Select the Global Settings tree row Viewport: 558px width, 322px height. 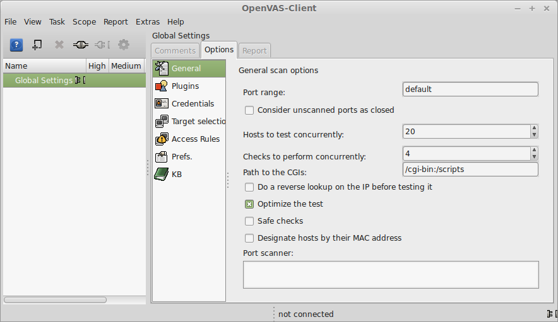click(74, 80)
